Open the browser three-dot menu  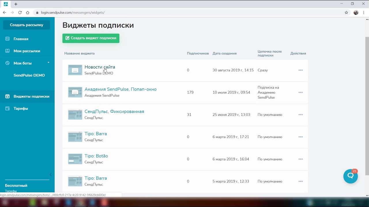pyautogui.click(x=364, y=12)
